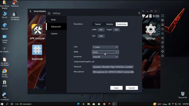
Task: Select Control Panel desktop icon
Action: click(4, 39)
